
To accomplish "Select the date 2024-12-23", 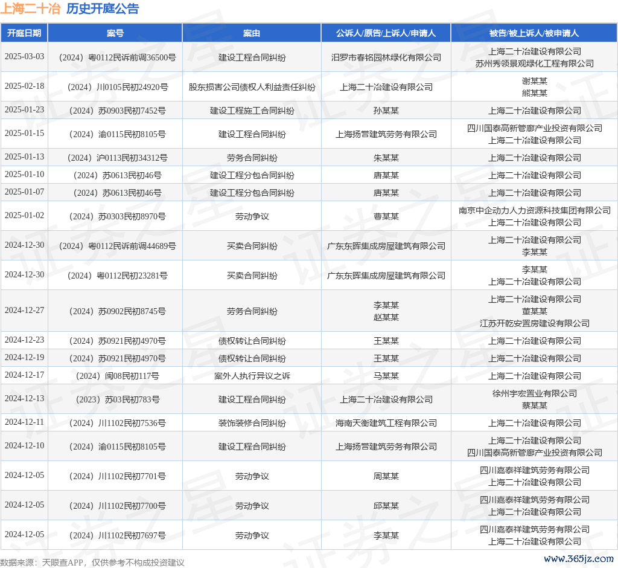I will click(x=24, y=340).
